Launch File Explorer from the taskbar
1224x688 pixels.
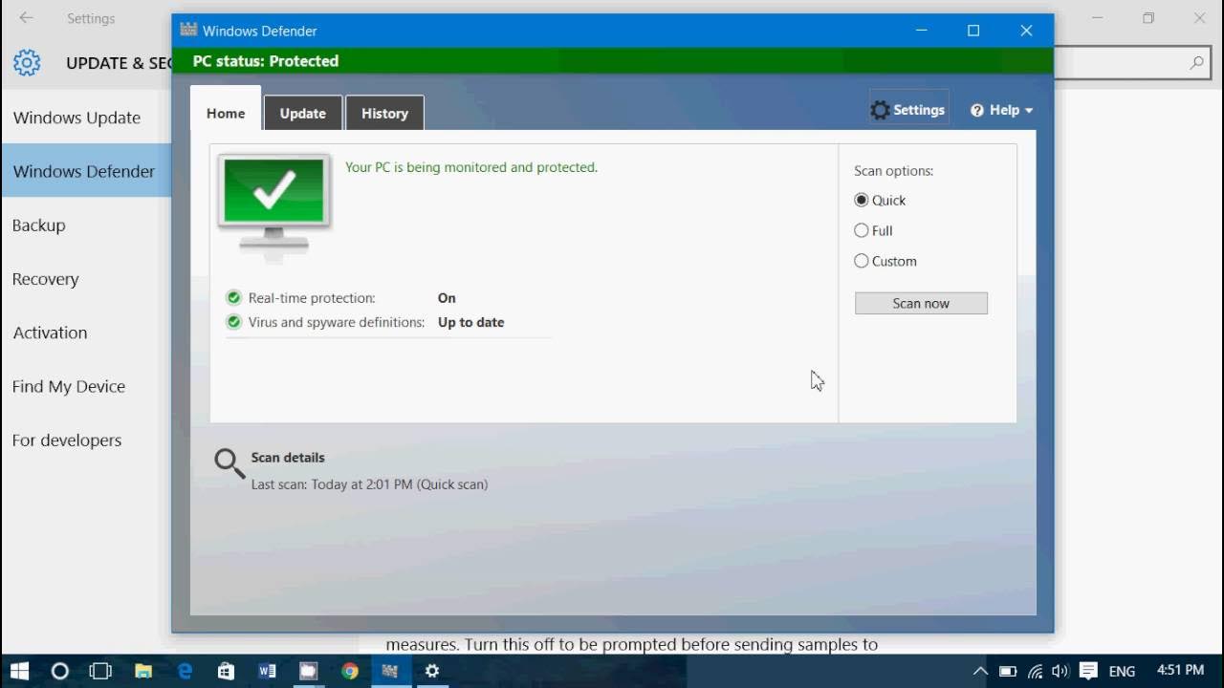tap(142, 671)
